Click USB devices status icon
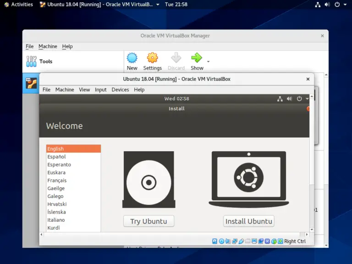Screen dimensions: 352x264 [x=241, y=241]
